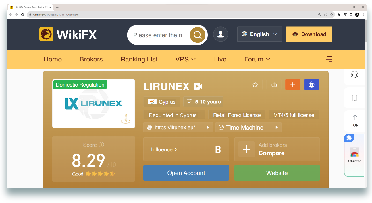Image resolution: width=372 pixels, height=203 pixels.
Task: Click the Download button
Action: (x=309, y=34)
